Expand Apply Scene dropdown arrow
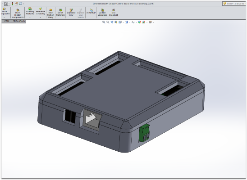Image resolution: width=247 pixels, height=180 pixels. click(x=147, y=22)
